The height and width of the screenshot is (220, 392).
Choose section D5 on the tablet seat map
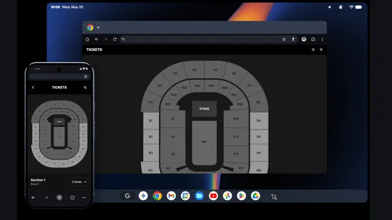click(215, 70)
